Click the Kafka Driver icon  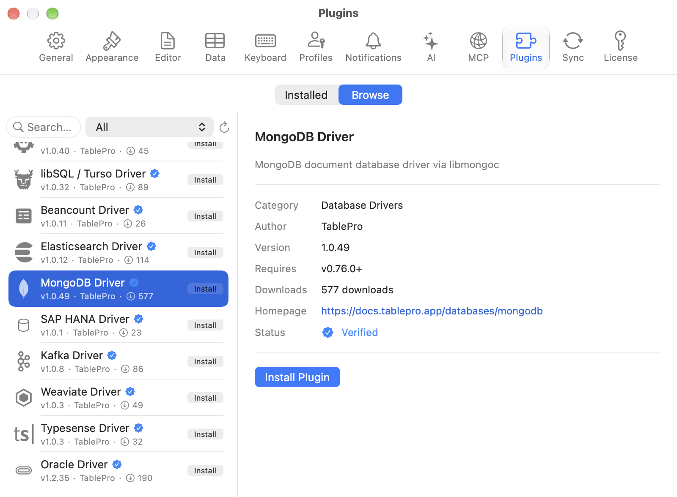(24, 361)
